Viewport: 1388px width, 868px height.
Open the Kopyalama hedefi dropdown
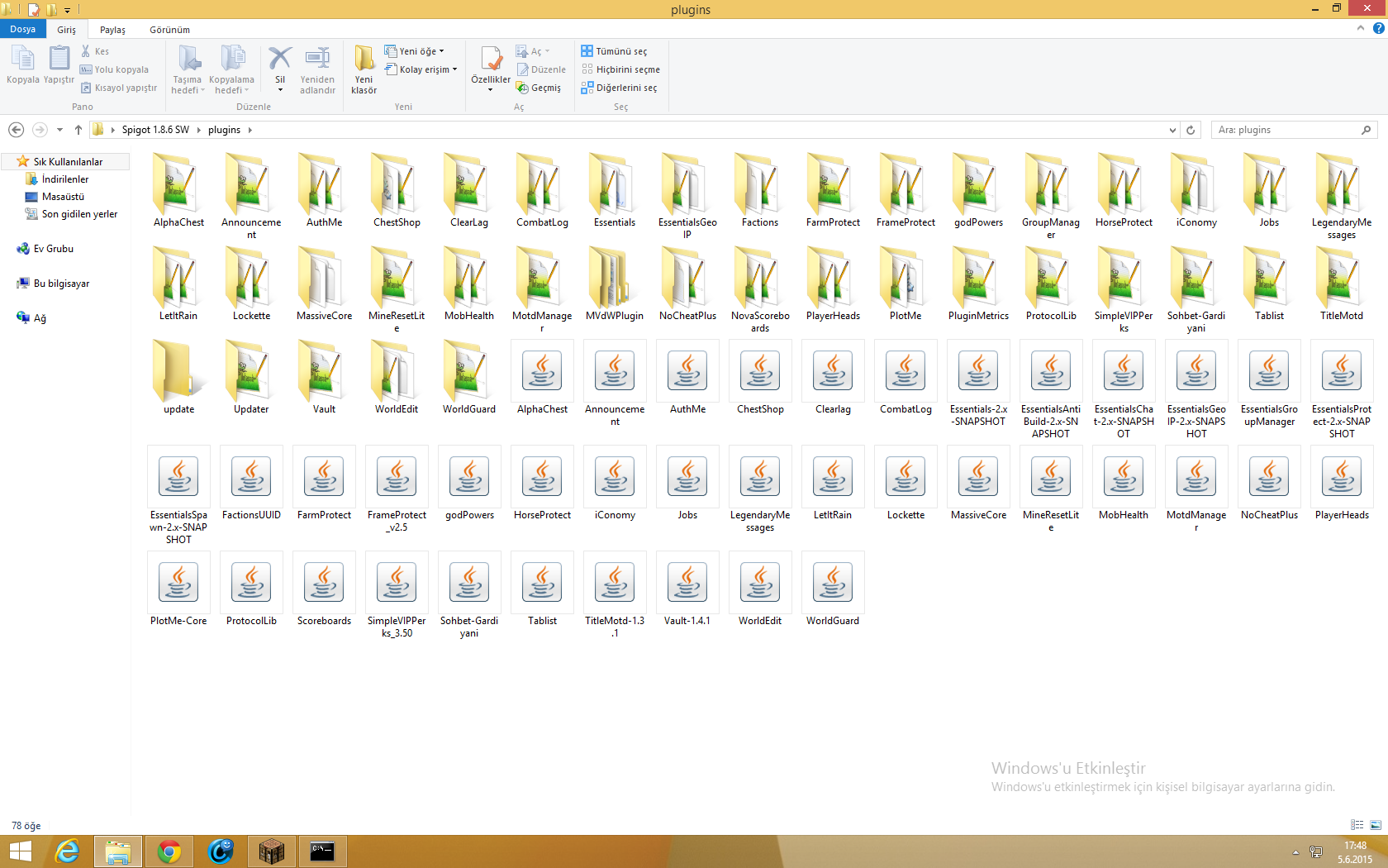[232, 69]
